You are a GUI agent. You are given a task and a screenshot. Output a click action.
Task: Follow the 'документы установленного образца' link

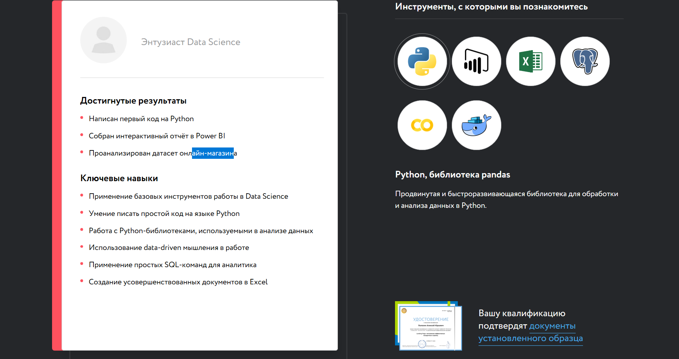[x=530, y=338]
